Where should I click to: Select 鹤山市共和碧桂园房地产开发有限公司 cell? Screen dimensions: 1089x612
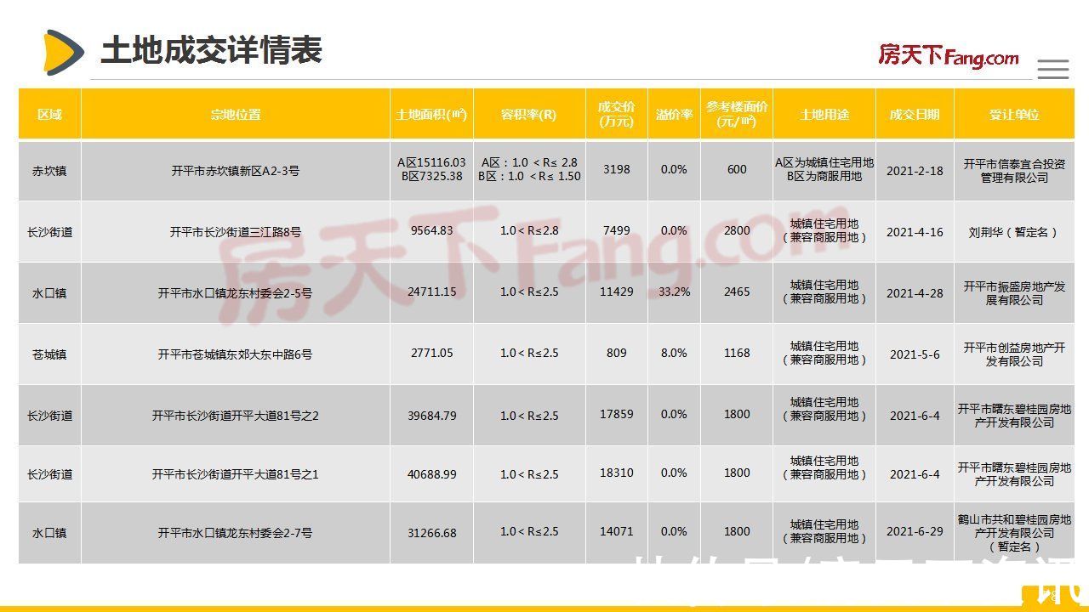pos(1014,533)
